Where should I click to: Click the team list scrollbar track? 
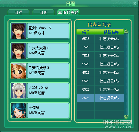click(x=126, y=74)
